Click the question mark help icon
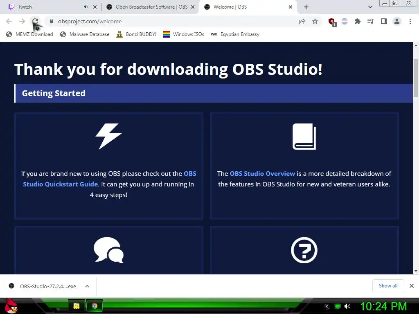The width and height of the screenshot is (419, 314). (x=304, y=250)
